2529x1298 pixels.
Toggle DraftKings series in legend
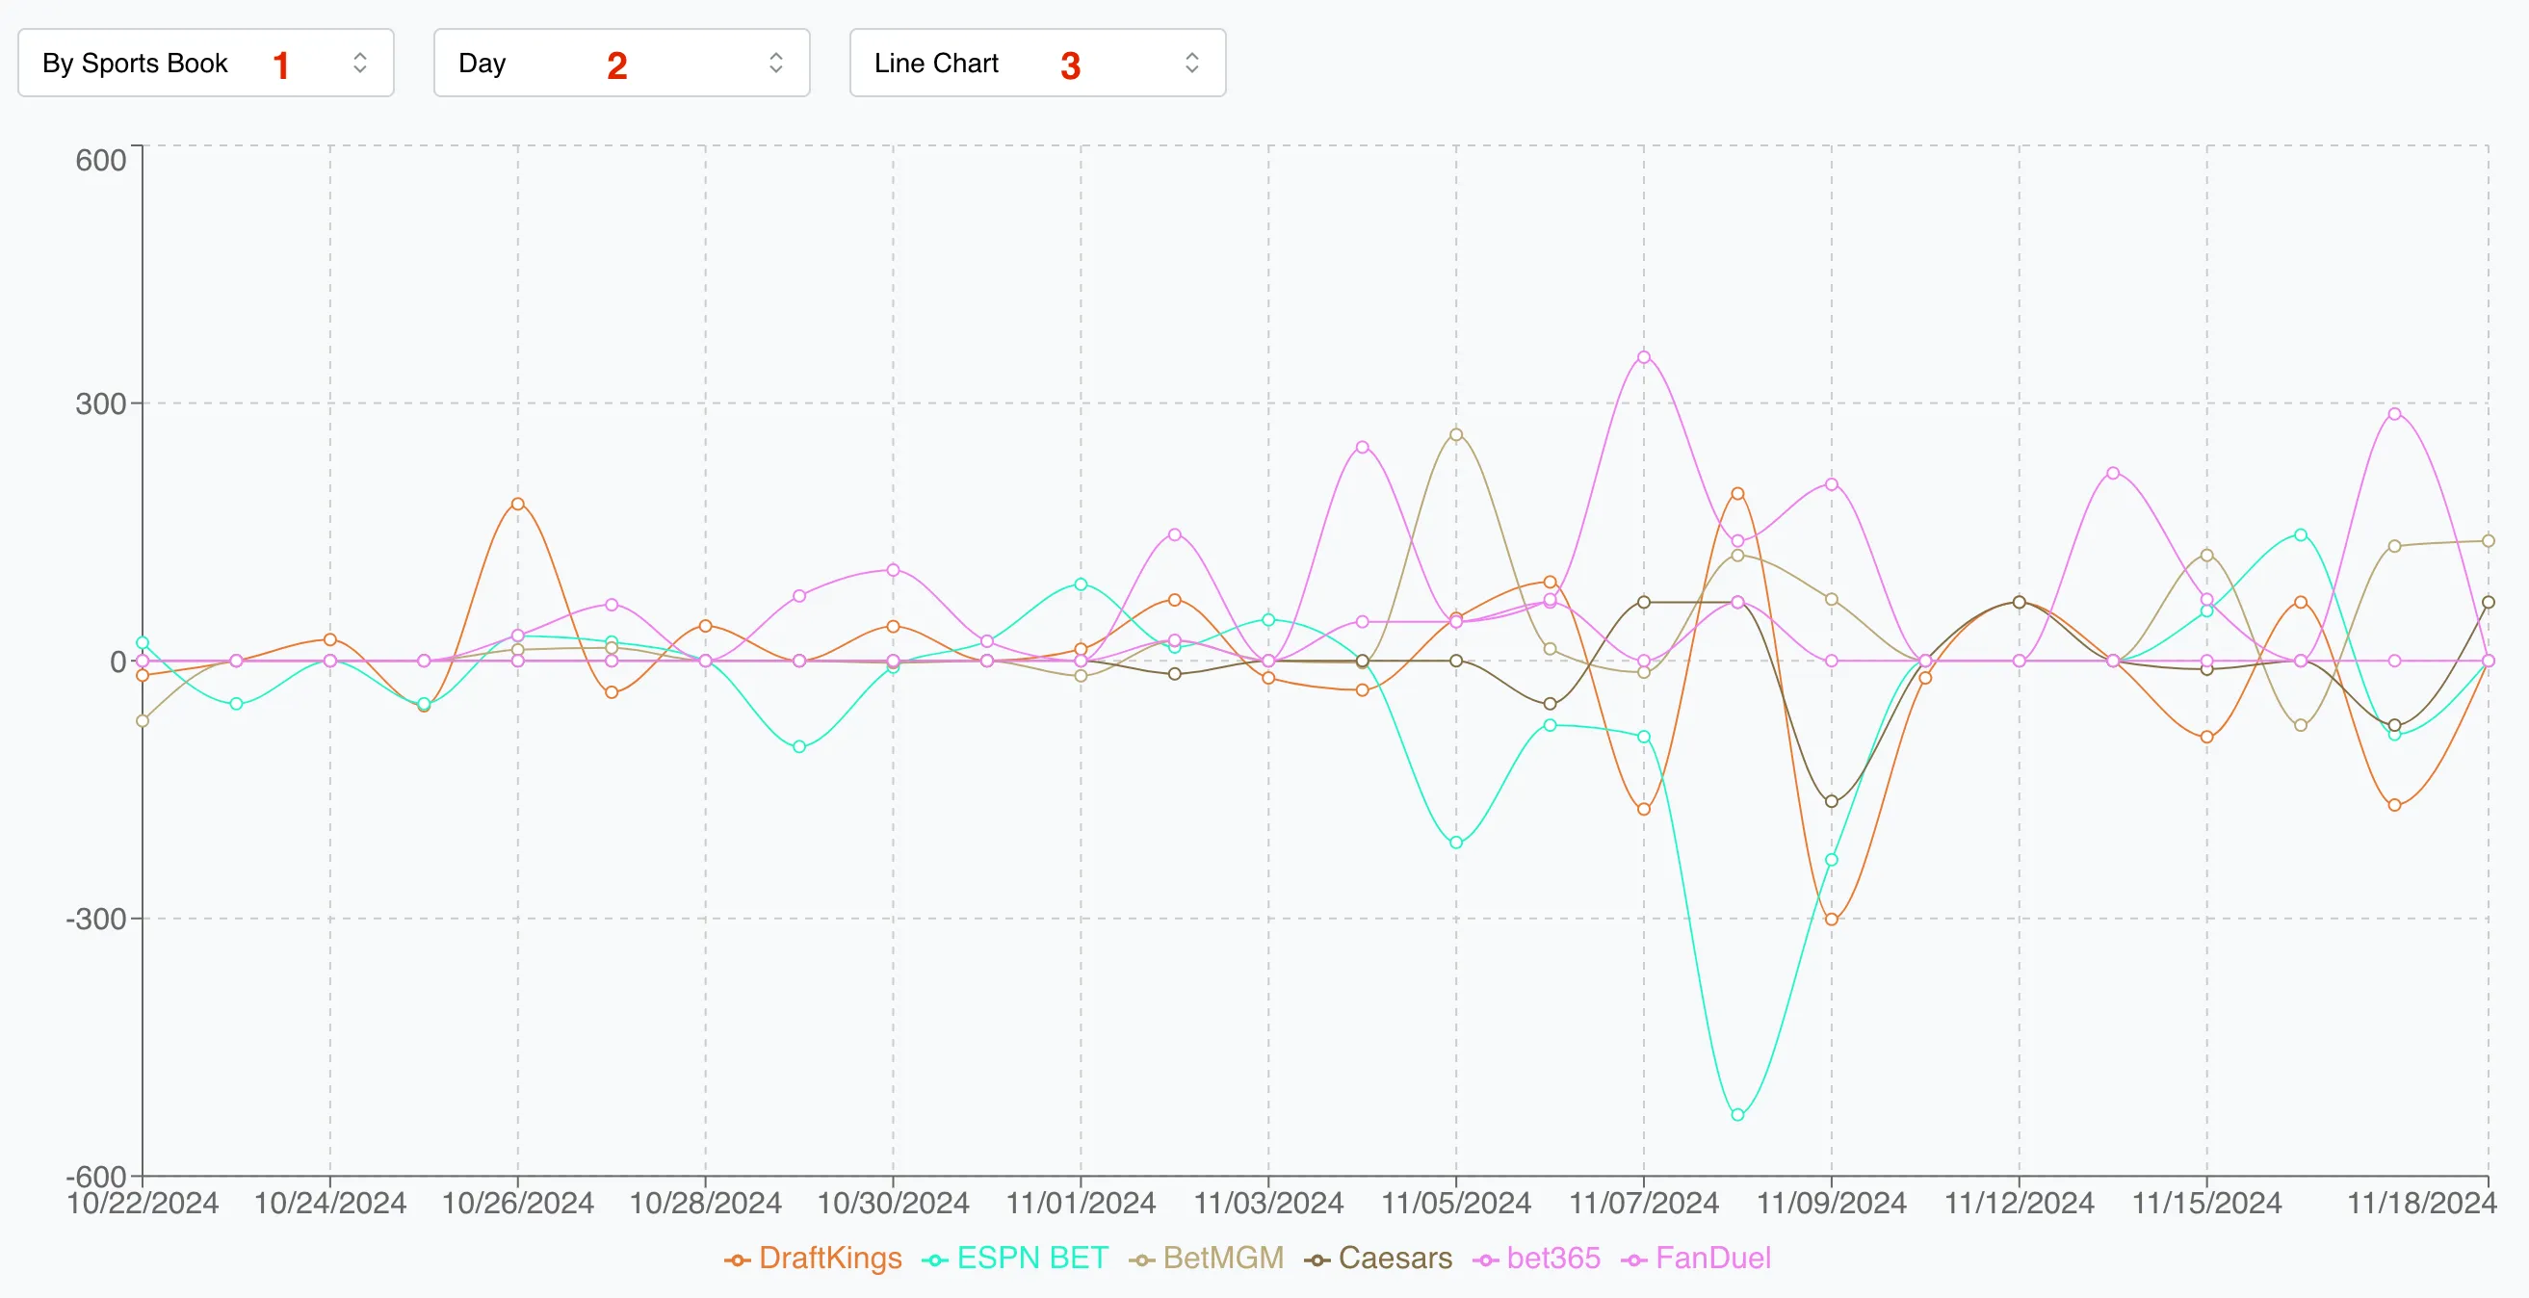click(x=829, y=1259)
